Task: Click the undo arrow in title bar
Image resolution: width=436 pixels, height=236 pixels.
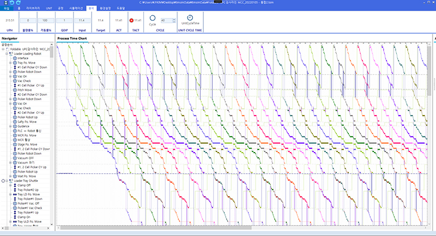Action: (x=12, y=2)
